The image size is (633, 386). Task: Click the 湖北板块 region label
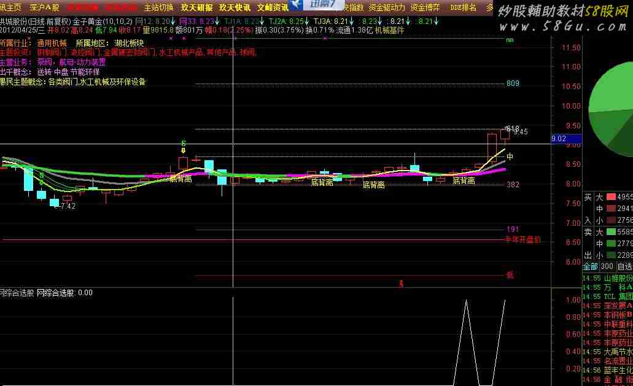tap(129, 43)
